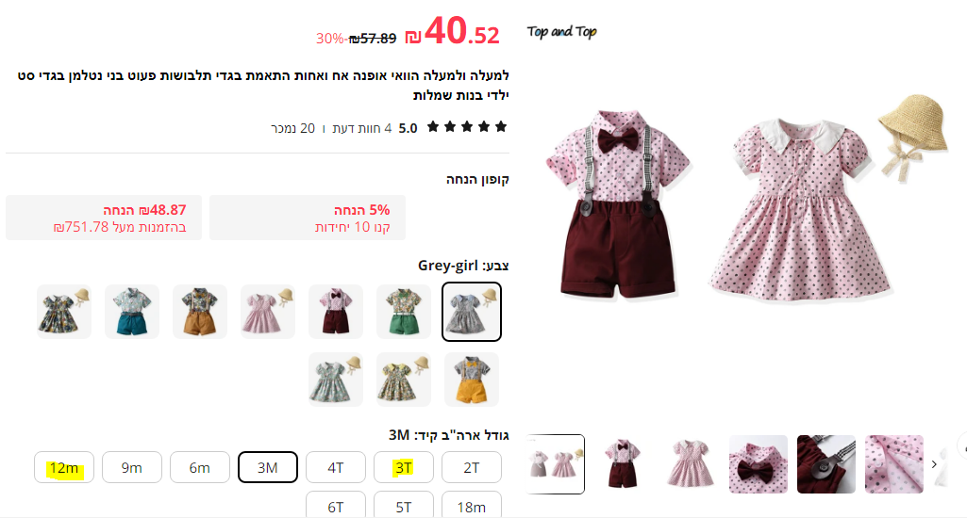
Task: Click the five-star rating icons
Action: pos(467,127)
